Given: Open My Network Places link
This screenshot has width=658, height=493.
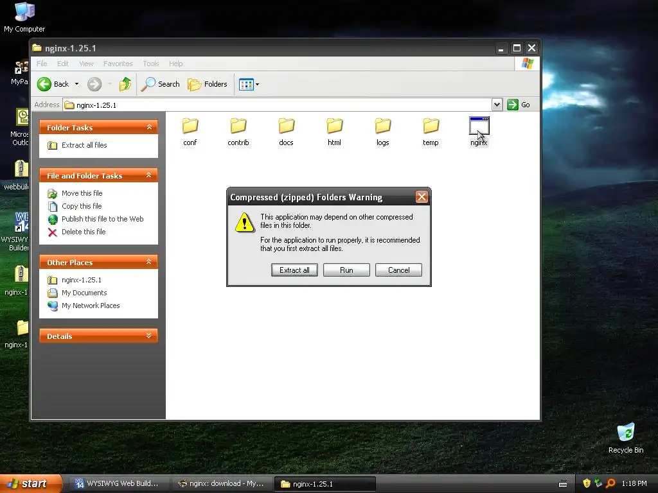Looking at the screenshot, I should (x=91, y=306).
